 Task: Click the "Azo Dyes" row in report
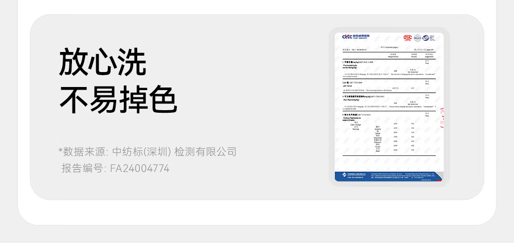tap(389, 102)
